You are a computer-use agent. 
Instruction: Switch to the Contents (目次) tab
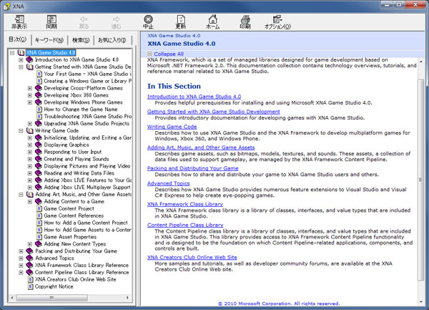point(17,39)
